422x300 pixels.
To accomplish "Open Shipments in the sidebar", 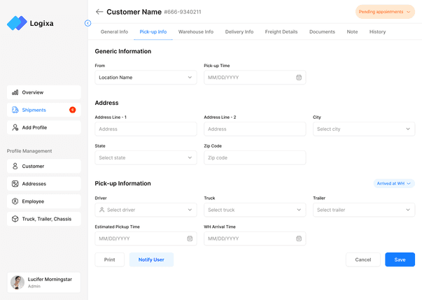I will click(x=44, y=110).
